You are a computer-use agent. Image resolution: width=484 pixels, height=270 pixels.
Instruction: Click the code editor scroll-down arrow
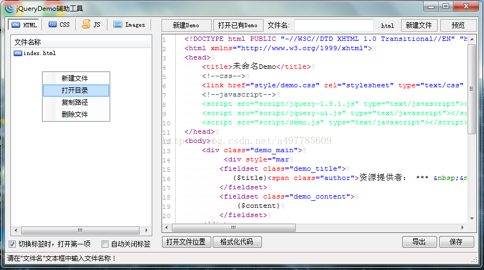[x=471, y=219]
